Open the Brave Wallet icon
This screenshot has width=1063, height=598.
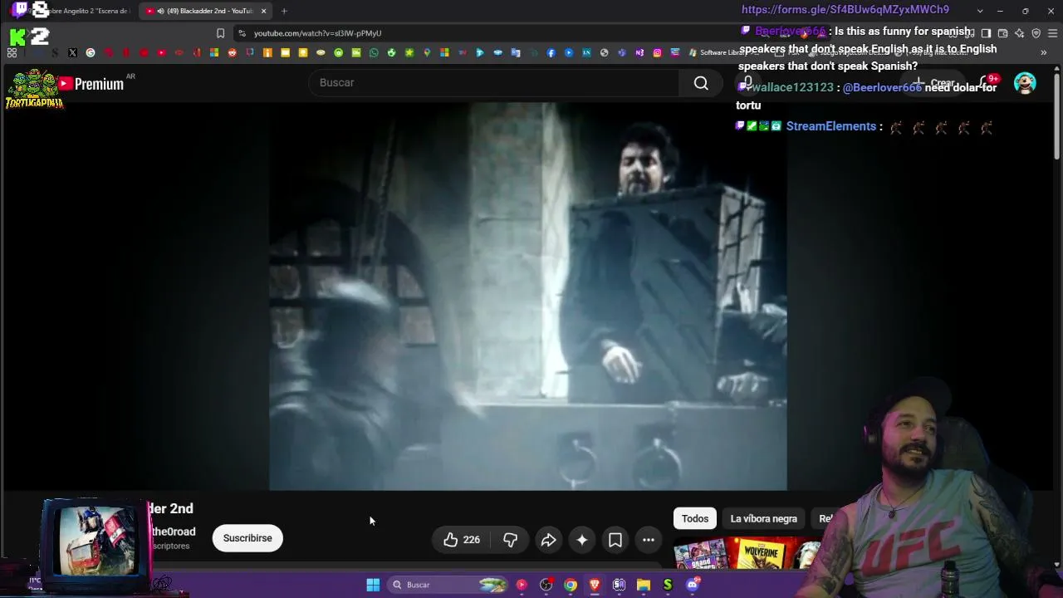point(1002,33)
